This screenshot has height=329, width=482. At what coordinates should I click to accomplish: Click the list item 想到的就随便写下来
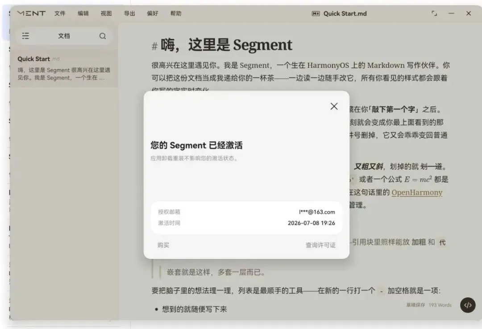[x=194, y=309]
